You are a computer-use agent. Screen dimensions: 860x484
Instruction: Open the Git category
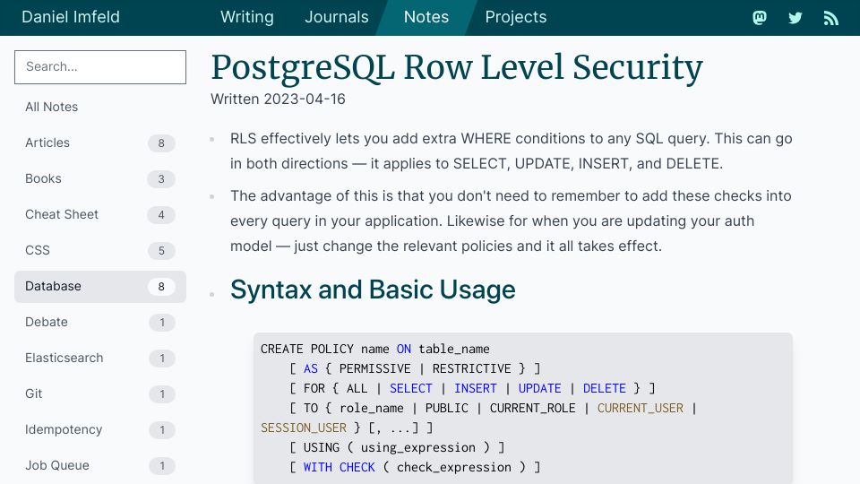click(100, 394)
